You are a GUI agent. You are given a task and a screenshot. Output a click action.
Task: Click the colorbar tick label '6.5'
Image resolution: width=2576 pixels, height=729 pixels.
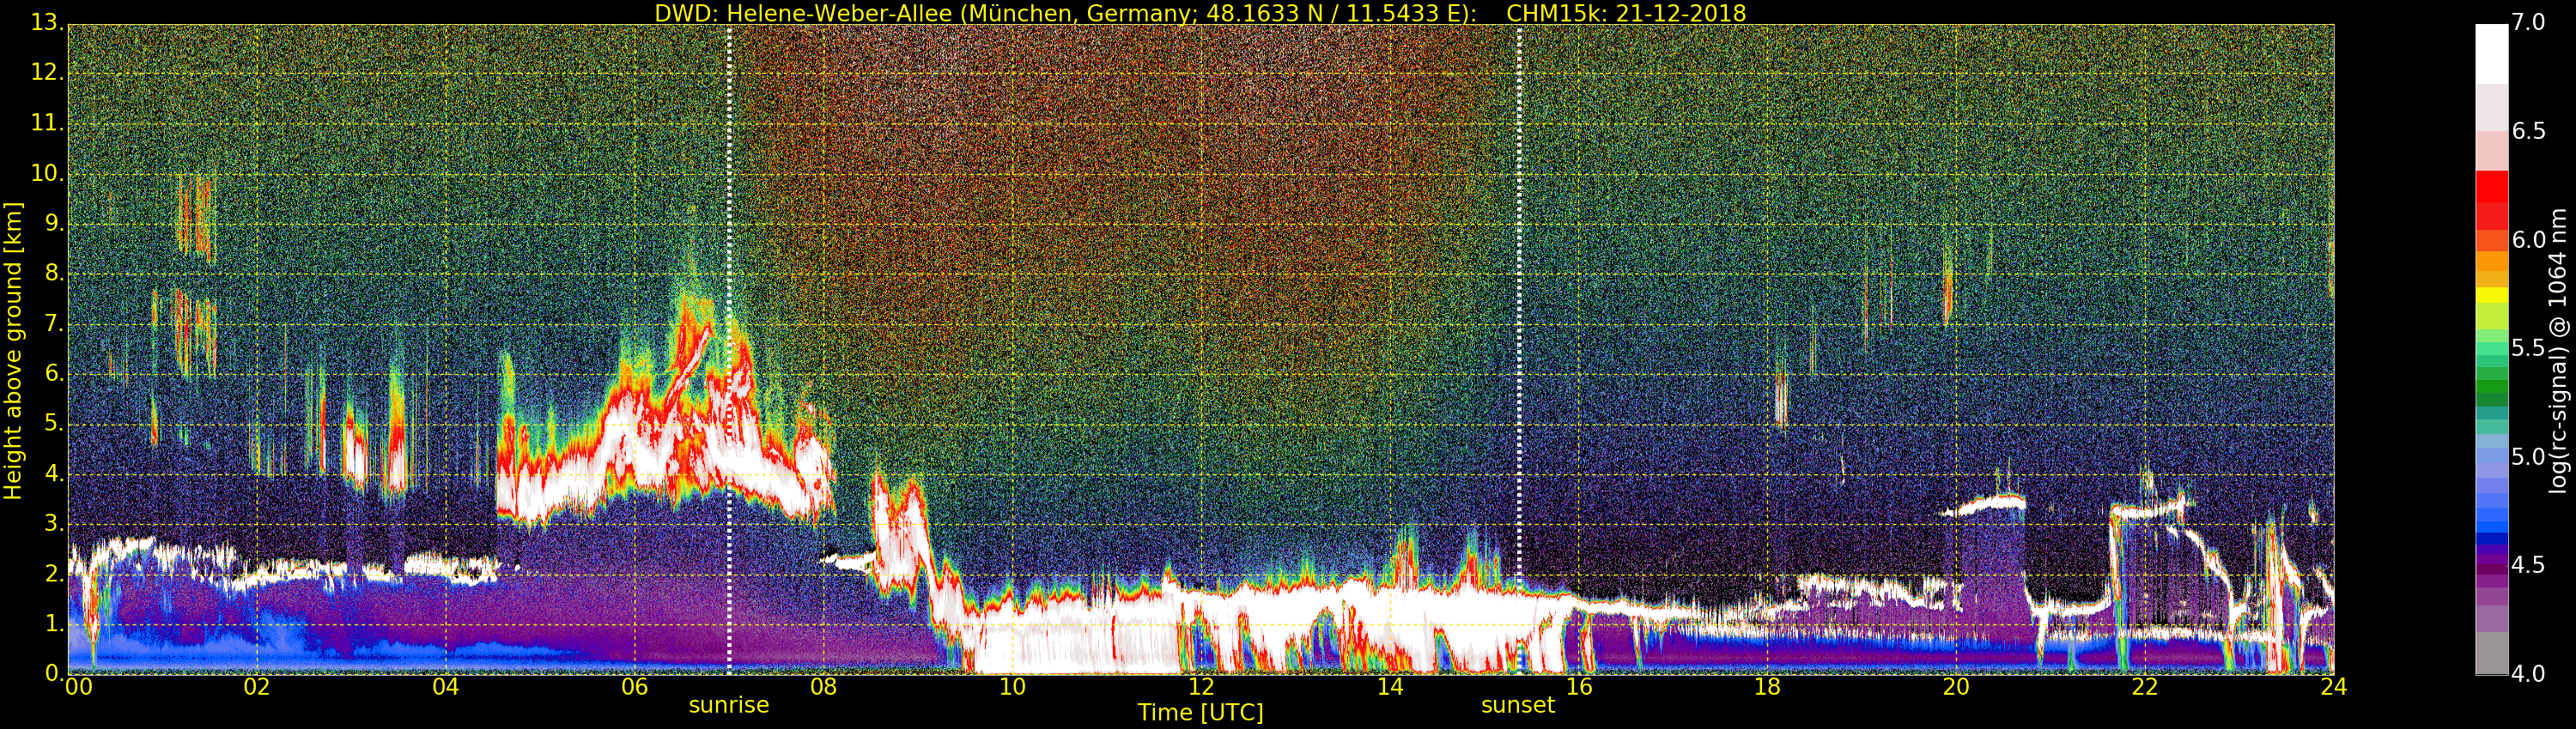[x=2528, y=131]
